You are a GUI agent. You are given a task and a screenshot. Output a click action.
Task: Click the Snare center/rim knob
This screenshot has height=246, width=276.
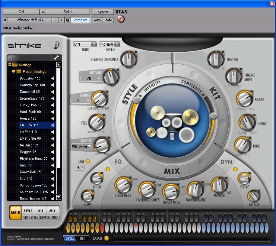coord(244,99)
